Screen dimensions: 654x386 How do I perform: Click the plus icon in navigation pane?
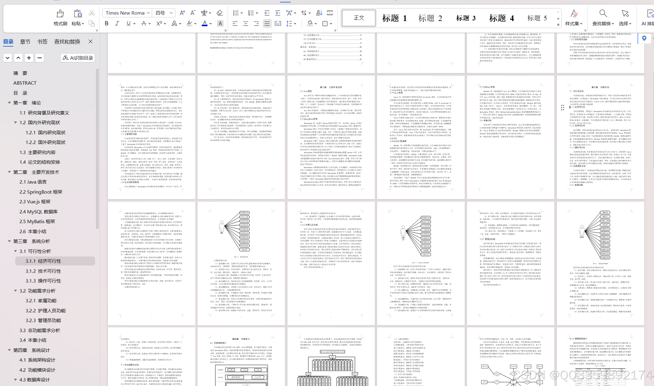pyautogui.click(x=29, y=58)
